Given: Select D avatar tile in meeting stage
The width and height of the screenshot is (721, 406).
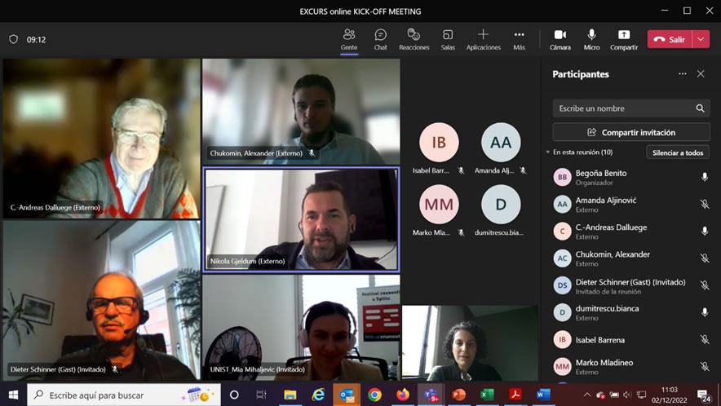Looking at the screenshot, I should [501, 204].
